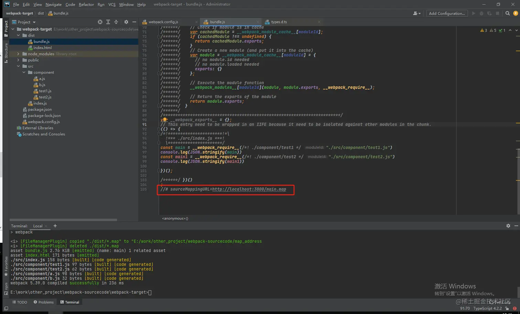Viewport: 520px width, 314px height.
Task: Open the Refactor menu
Action: pyautogui.click(x=86, y=4)
